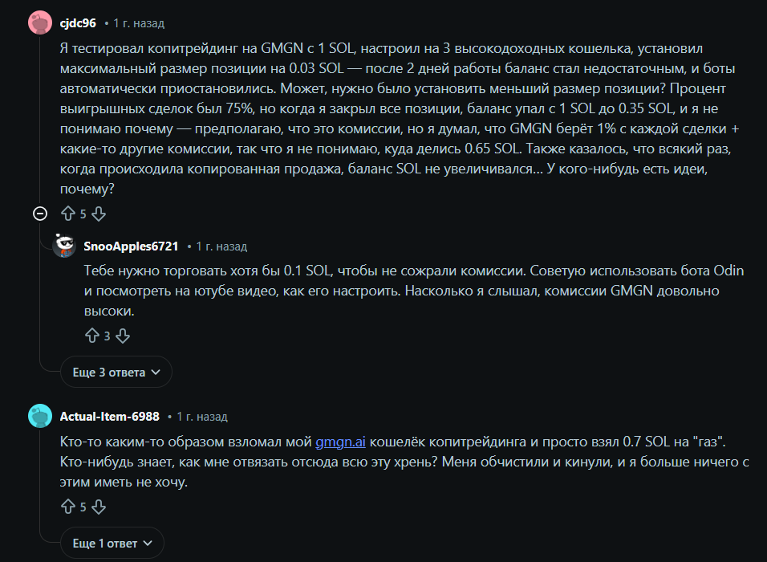767x562 pixels.
Task: Open the SnooApples6721 username profile
Action: [131, 246]
